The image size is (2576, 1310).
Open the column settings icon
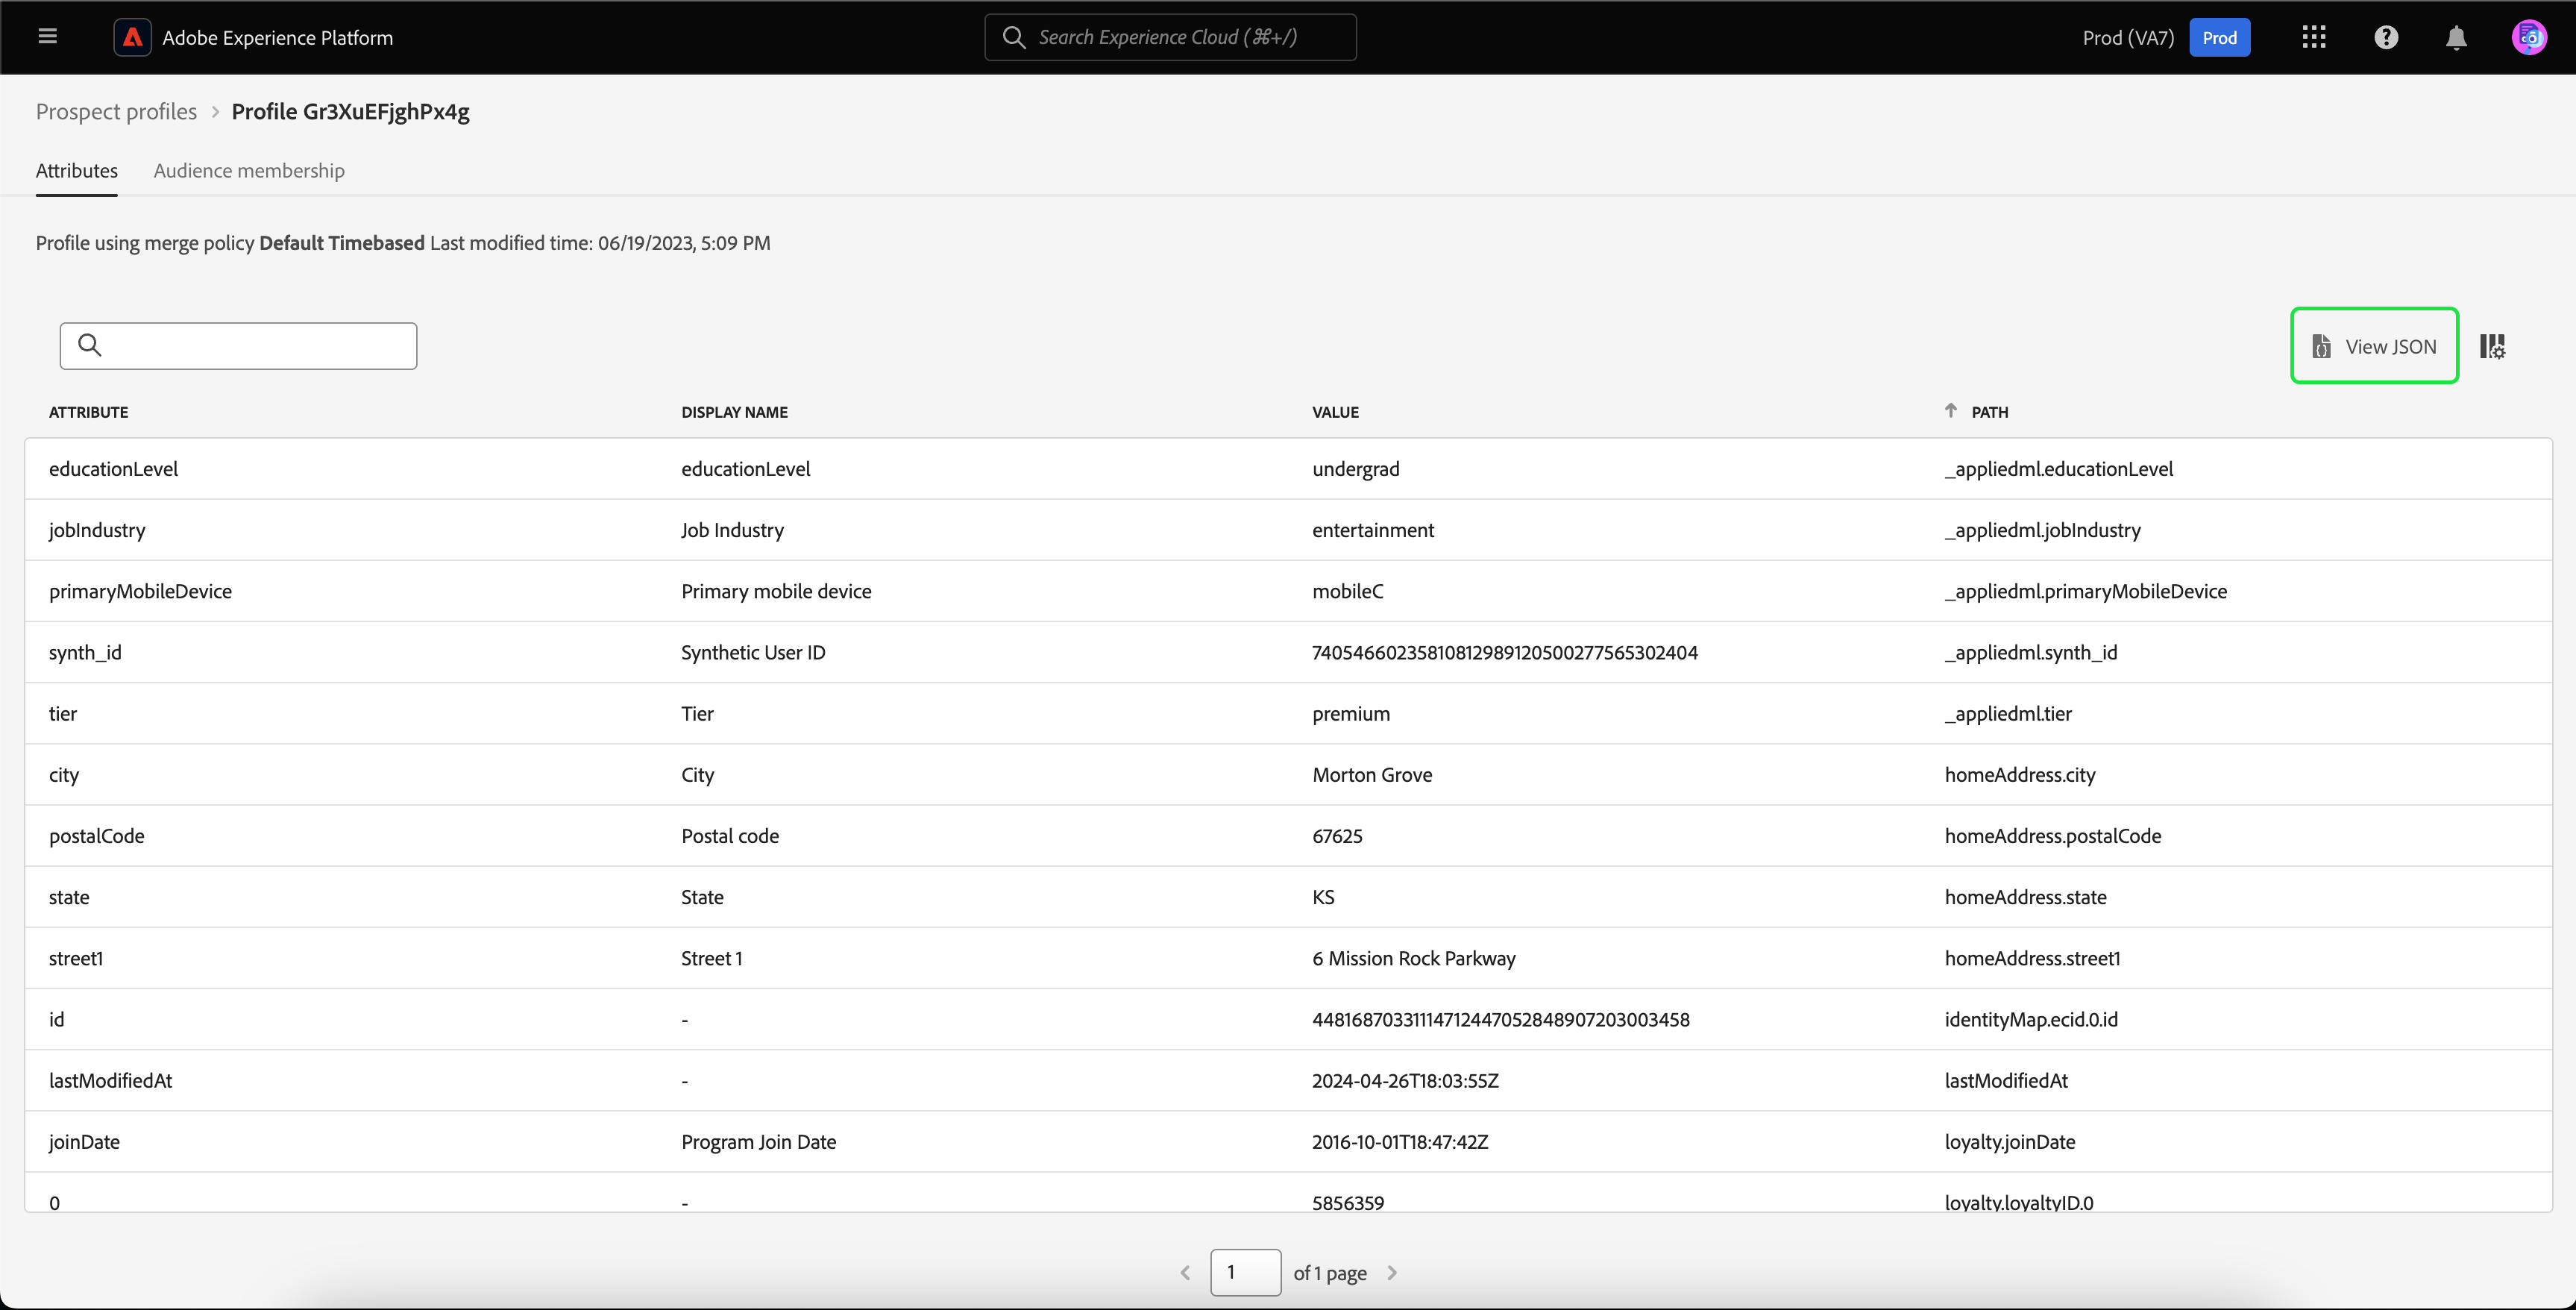tap(2492, 346)
